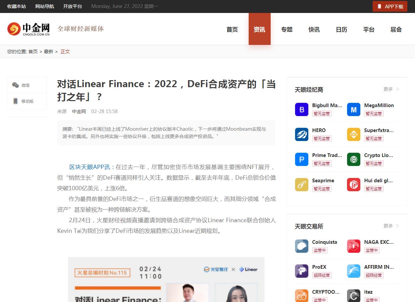Open the Superfxtrade broker icon
415x302 pixels.
[x=354, y=134]
